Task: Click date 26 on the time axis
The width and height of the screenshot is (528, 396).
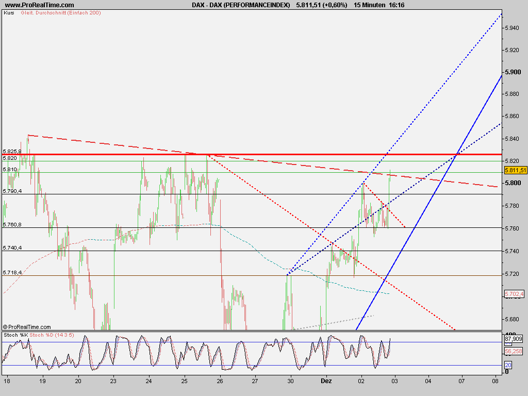Action: (220, 381)
